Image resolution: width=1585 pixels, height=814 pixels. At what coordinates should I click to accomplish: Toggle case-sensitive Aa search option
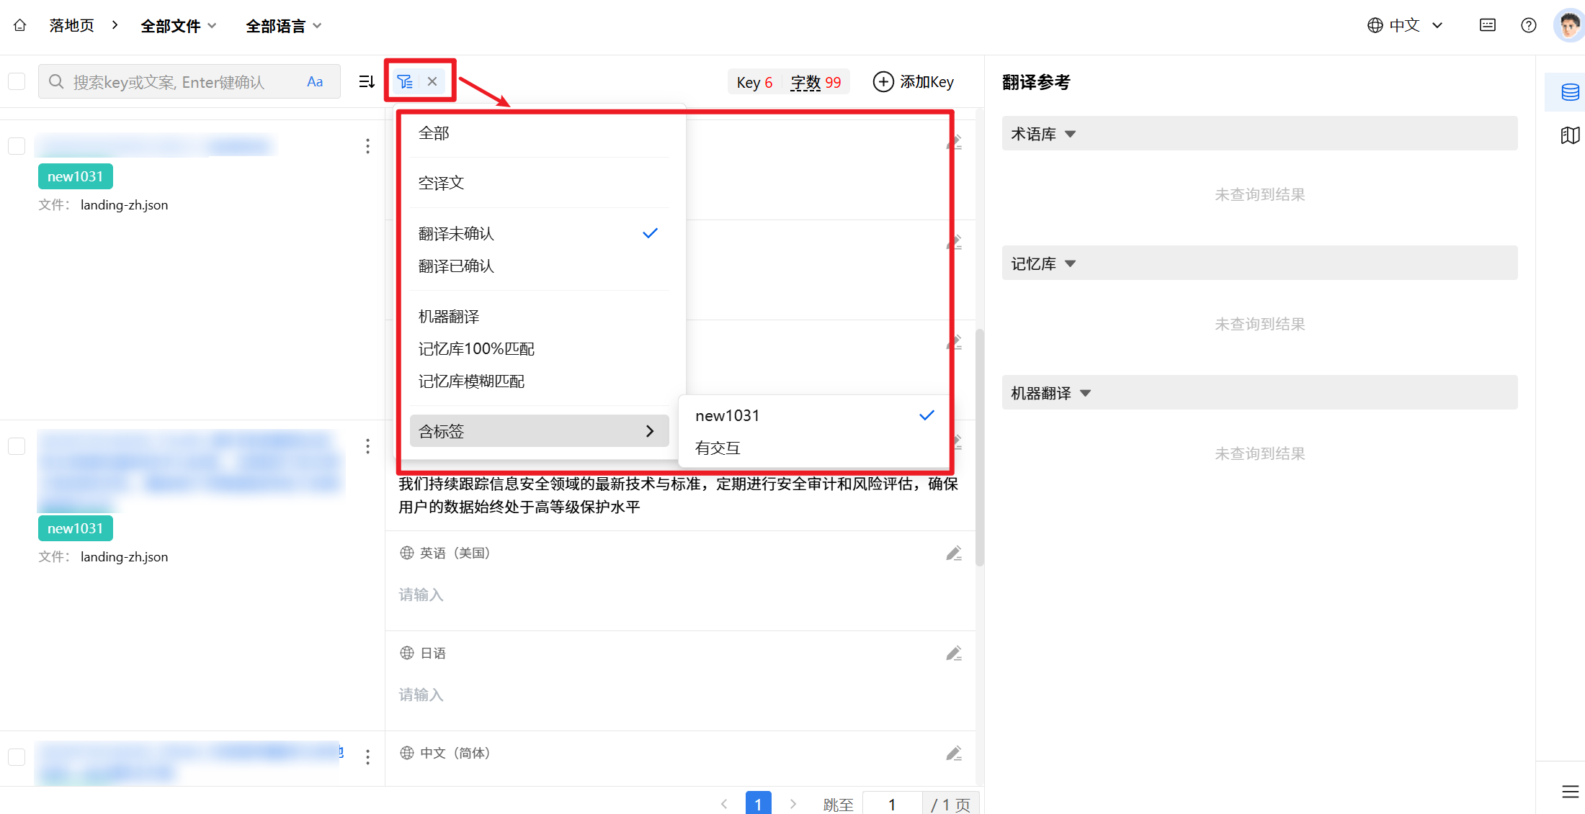pos(315,82)
